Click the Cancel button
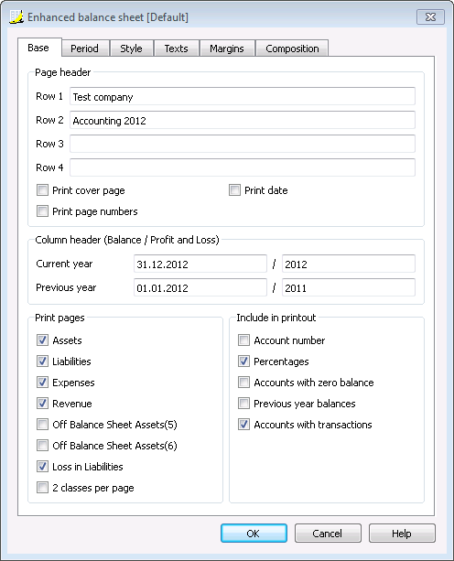This screenshot has height=561, width=454. [328, 534]
